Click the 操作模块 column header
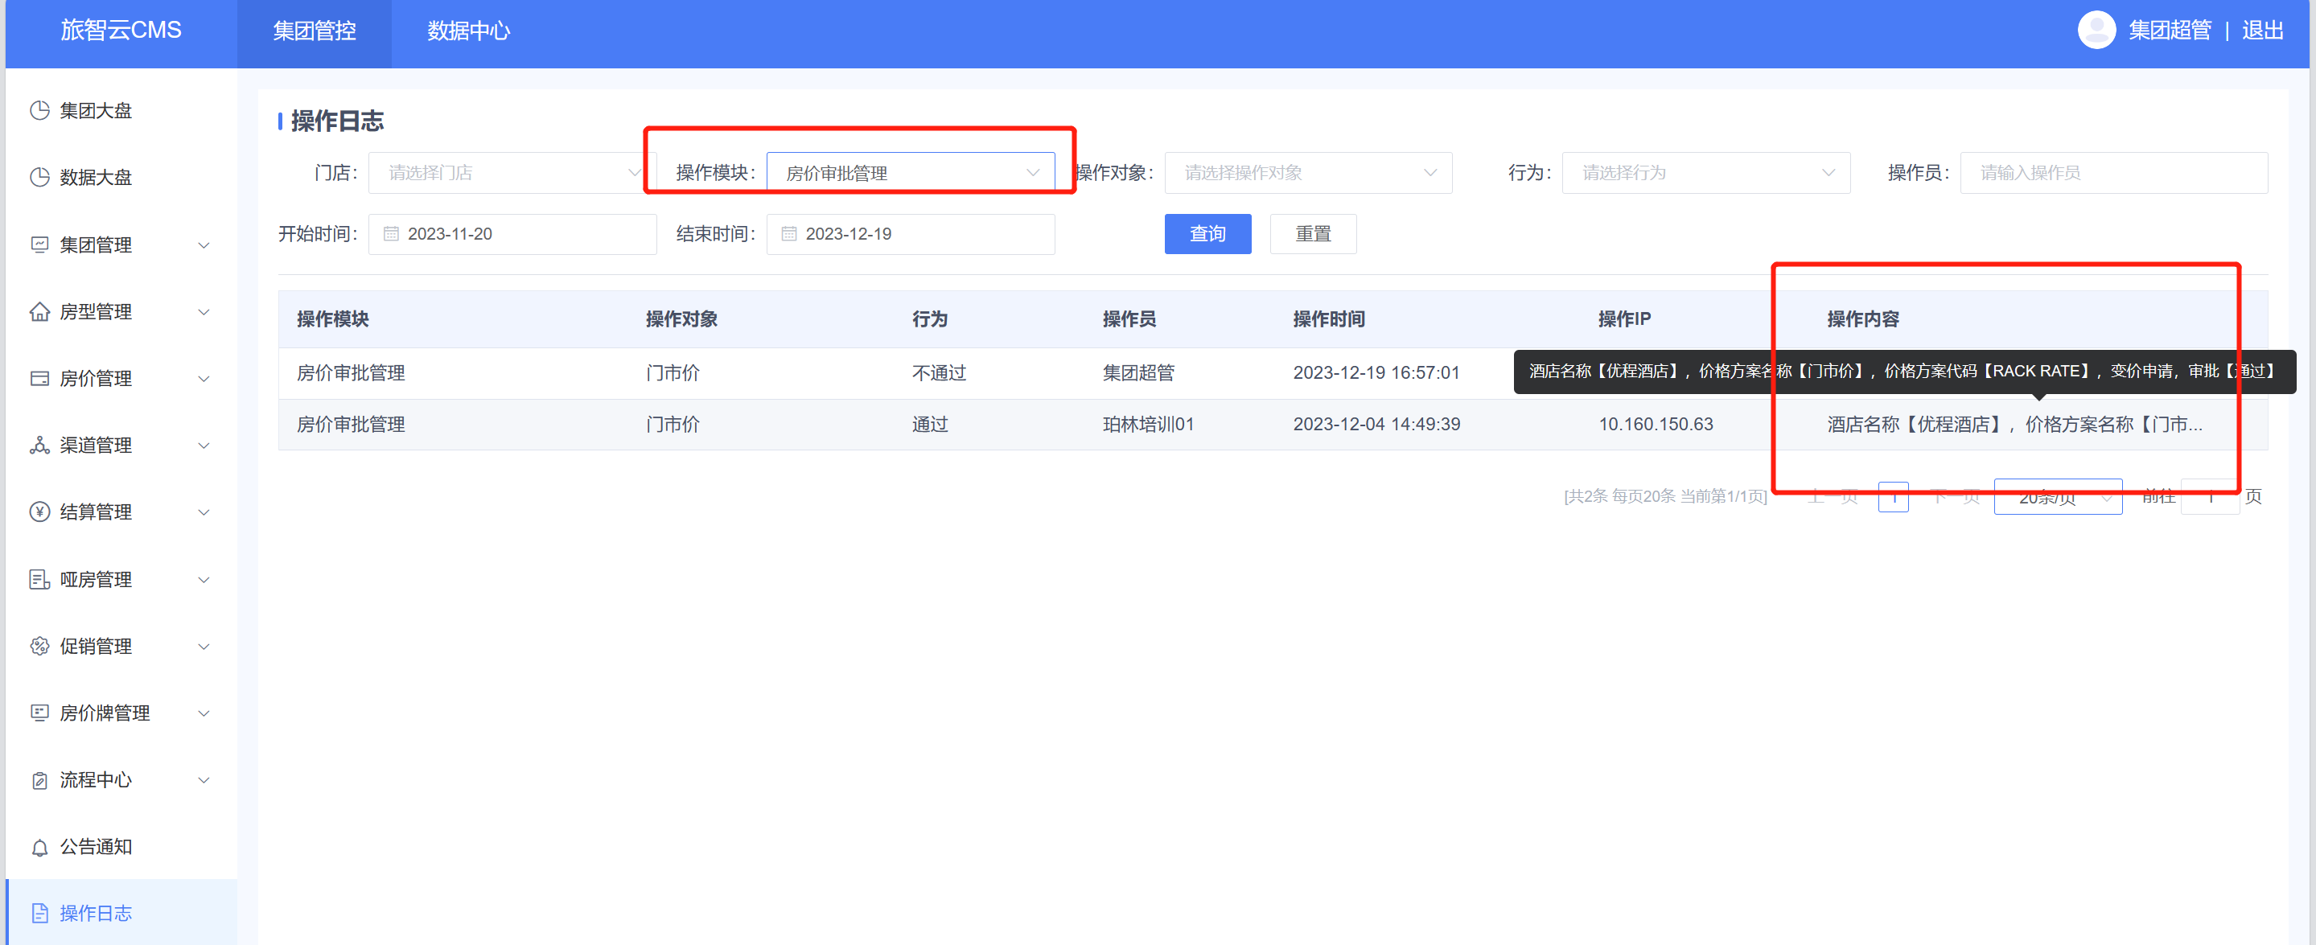The height and width of the screenshot is (945, 2316). (333, 319)
